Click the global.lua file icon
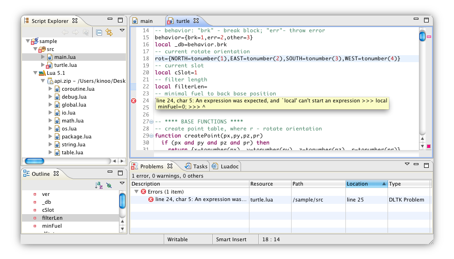Image resolution: width=454 pixels, height=259 pixels. pyautogui.click(x=57, y=105)
